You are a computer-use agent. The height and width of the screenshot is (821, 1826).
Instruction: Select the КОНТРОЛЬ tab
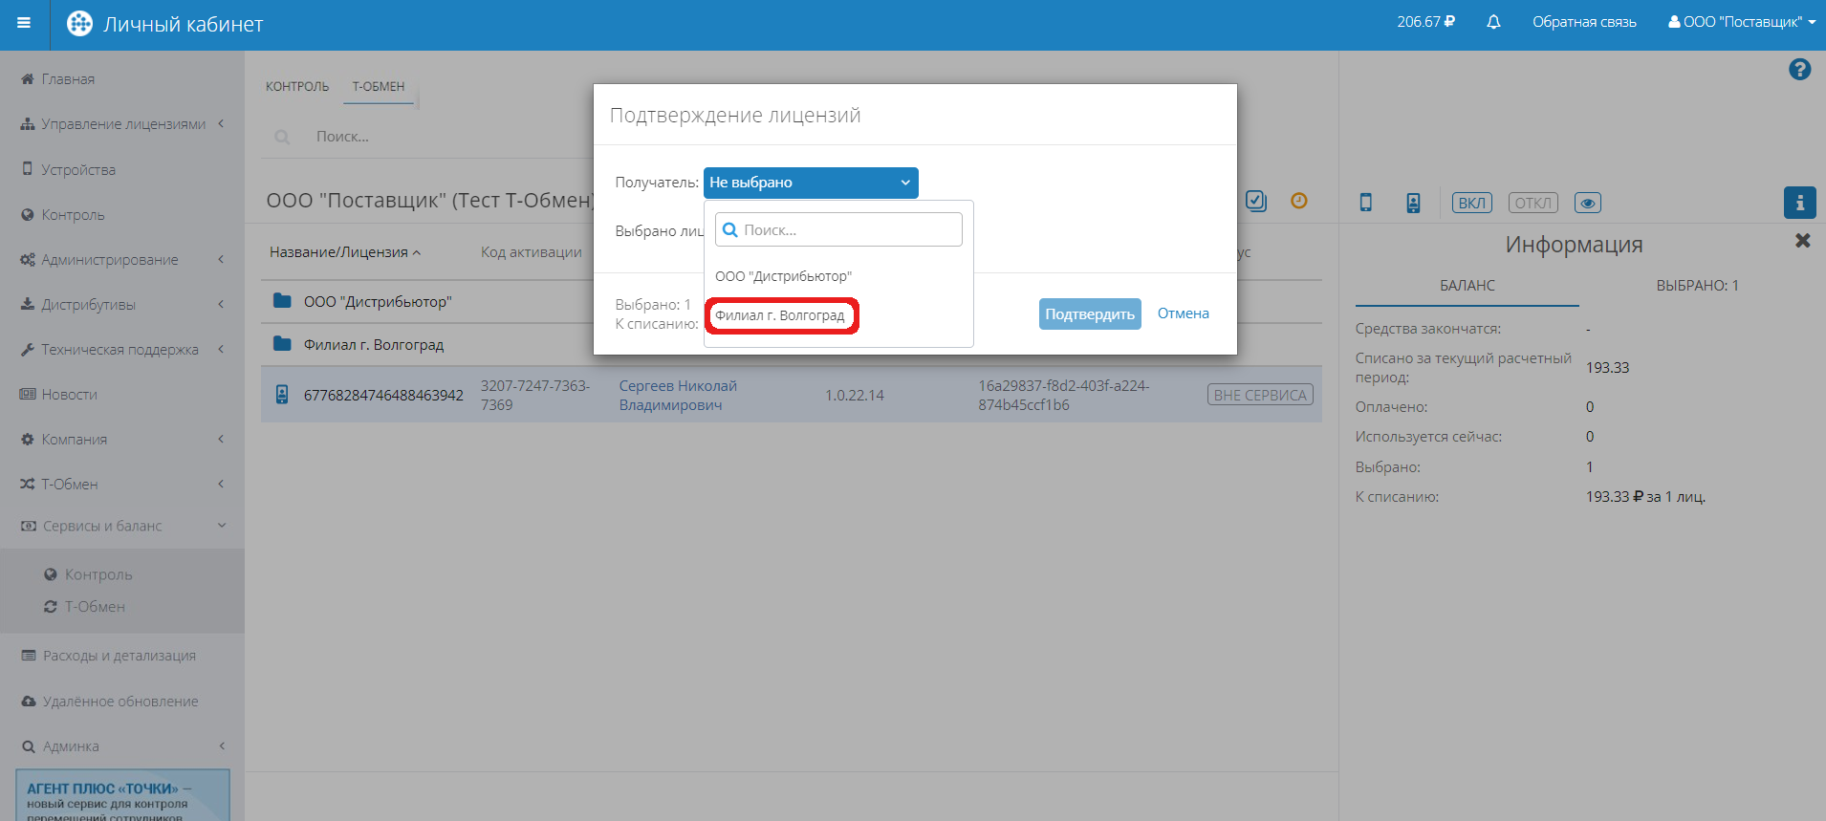click(297, 87)
